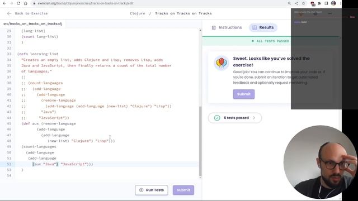Switch to the Results tab
358x201 pixels.
263,27
